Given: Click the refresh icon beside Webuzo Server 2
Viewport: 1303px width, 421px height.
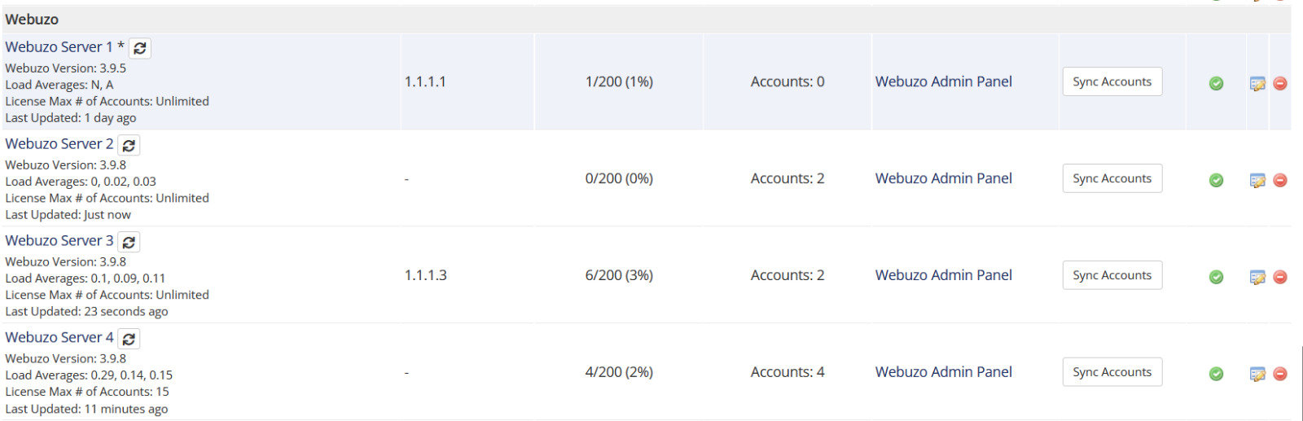Looking at the screenshot, I should [x=129, y=145].
